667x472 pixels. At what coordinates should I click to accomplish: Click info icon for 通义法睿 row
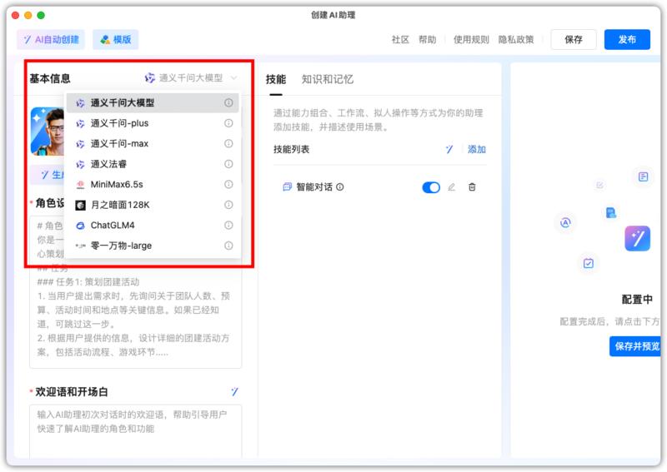[228, 164]
